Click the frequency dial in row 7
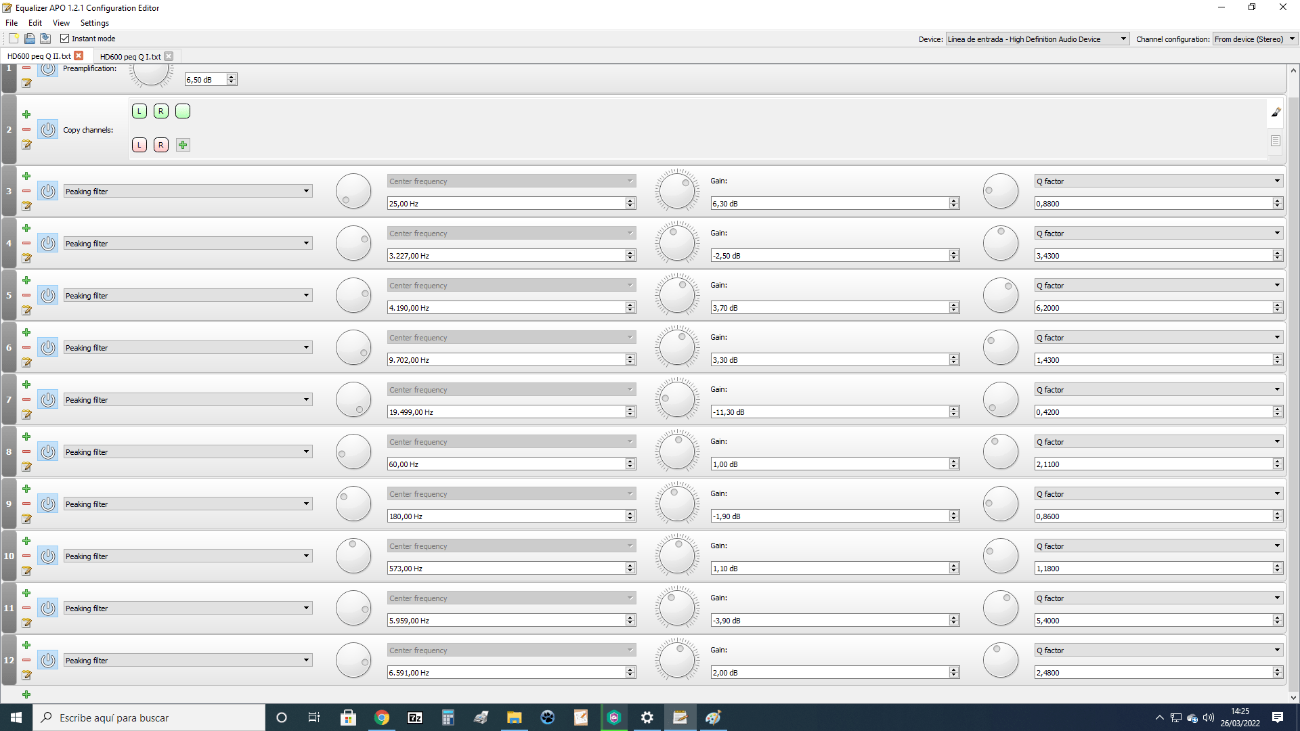Image resolution: width=1300 pixels, height=731 pixels. [353, 399]
